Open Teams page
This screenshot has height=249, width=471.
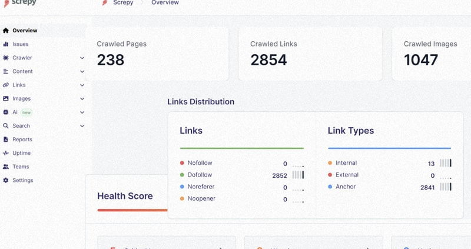click(21, 167)
